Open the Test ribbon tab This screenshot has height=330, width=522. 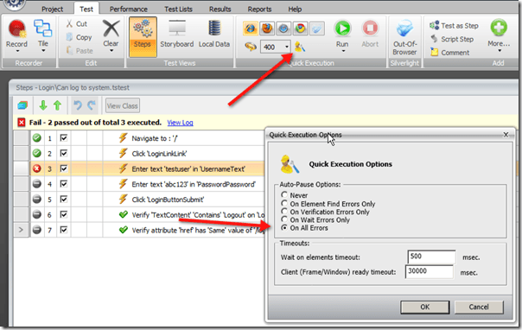(x=86, y=9)
